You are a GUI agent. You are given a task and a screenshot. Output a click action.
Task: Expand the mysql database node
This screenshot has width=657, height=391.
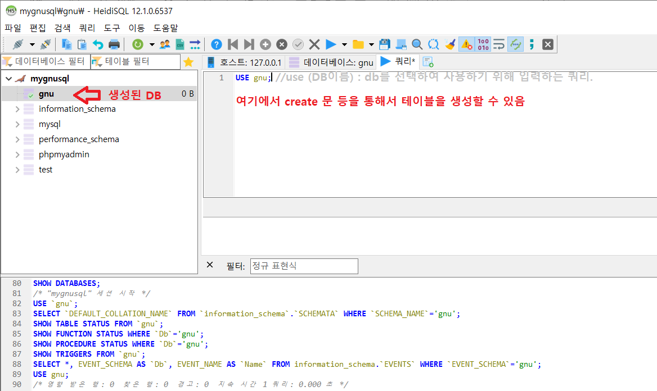[17, 124]
